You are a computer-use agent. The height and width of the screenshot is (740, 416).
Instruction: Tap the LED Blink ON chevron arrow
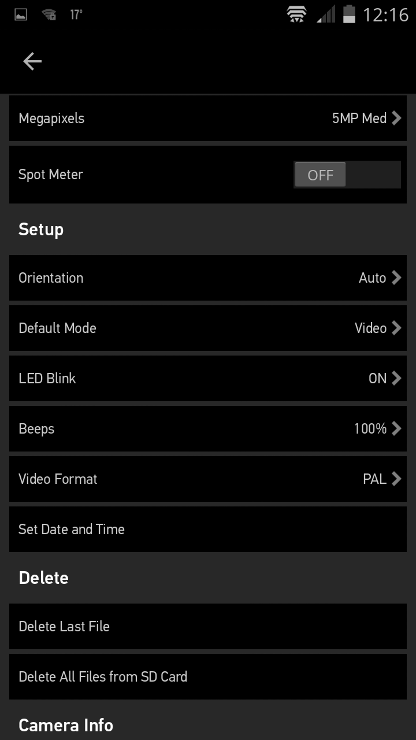click(396, 378)
